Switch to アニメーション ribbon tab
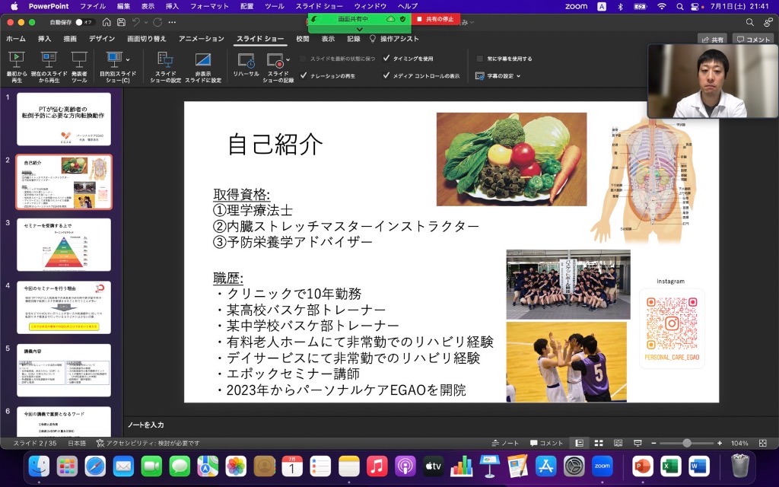 201,38
